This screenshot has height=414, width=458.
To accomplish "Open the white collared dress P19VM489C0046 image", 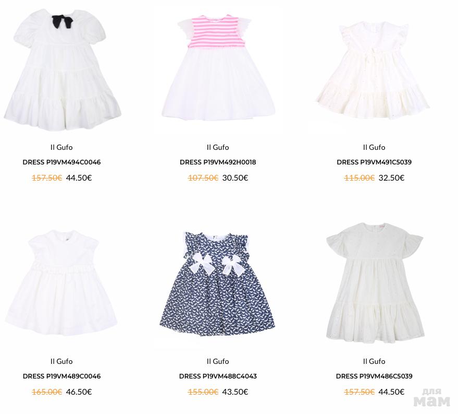I will (61, 282).
